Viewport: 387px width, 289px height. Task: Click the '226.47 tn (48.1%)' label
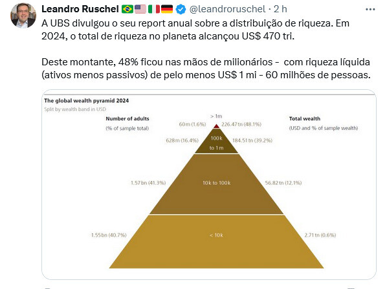click(241, 124)
